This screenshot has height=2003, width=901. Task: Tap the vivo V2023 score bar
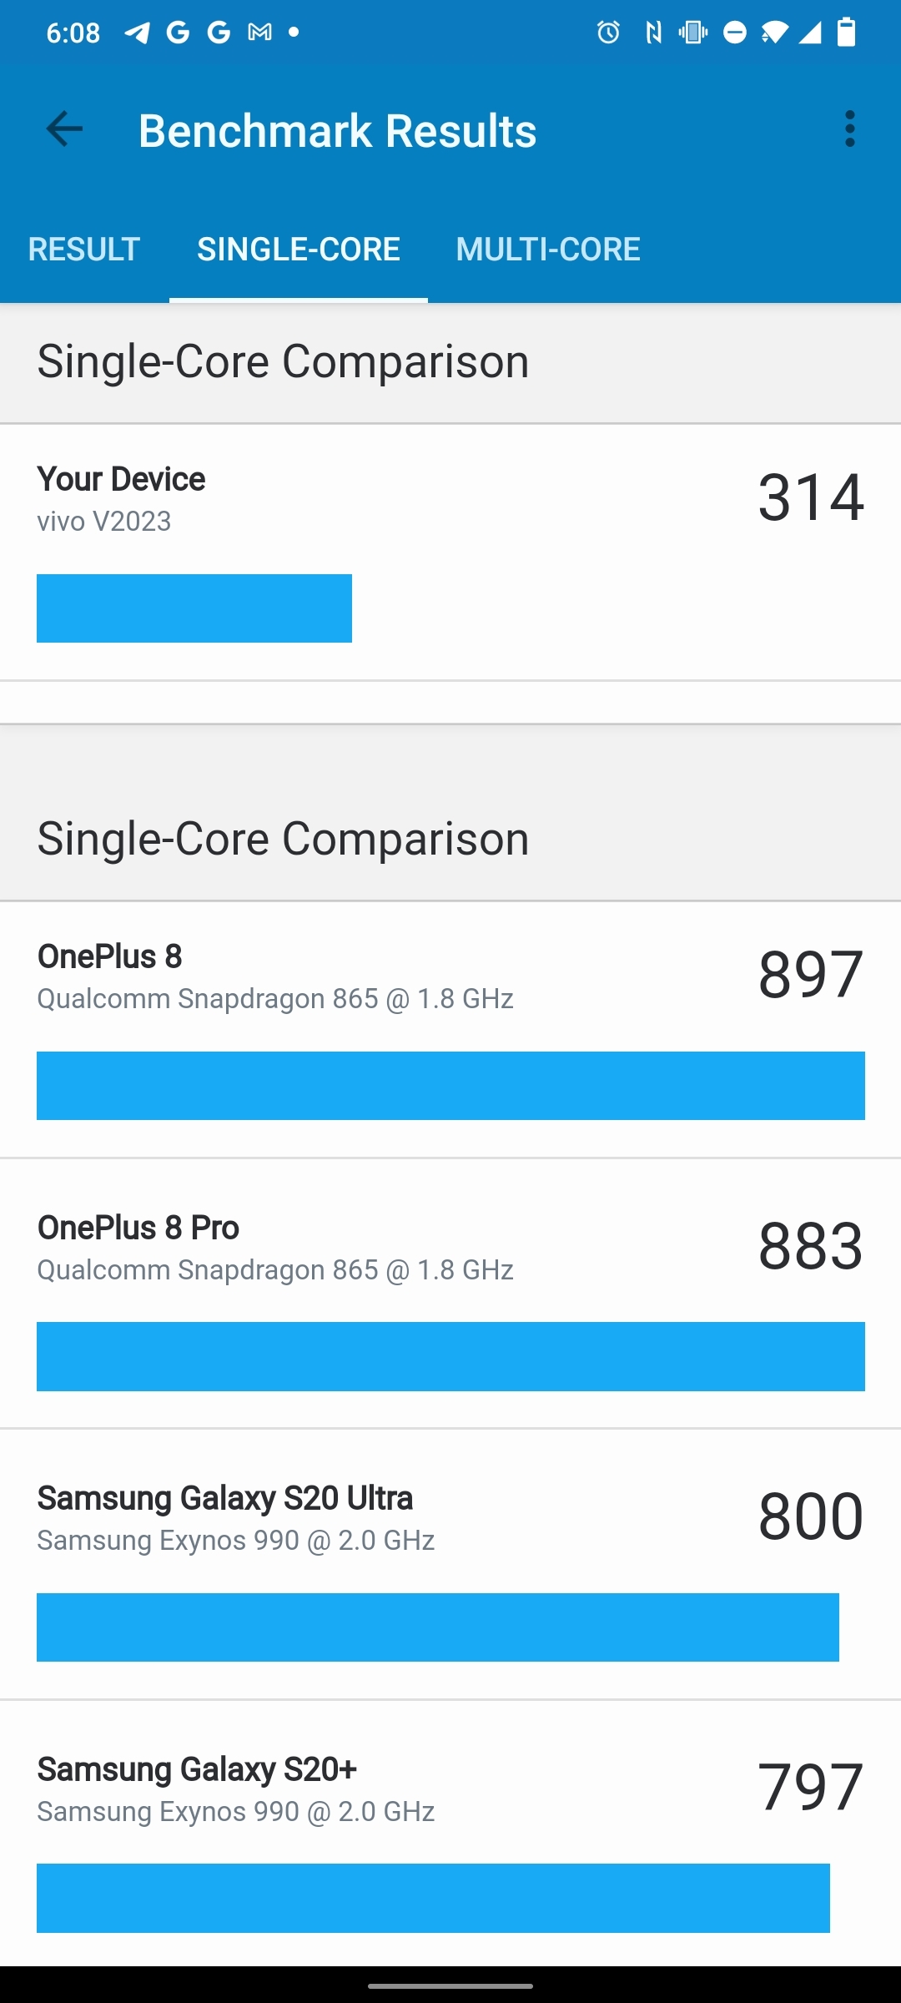click(194, 608)
